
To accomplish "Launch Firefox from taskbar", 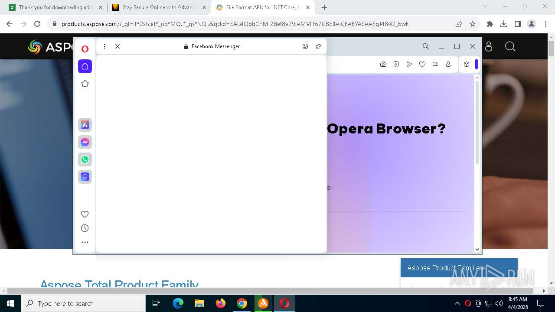I will point(221,303).
